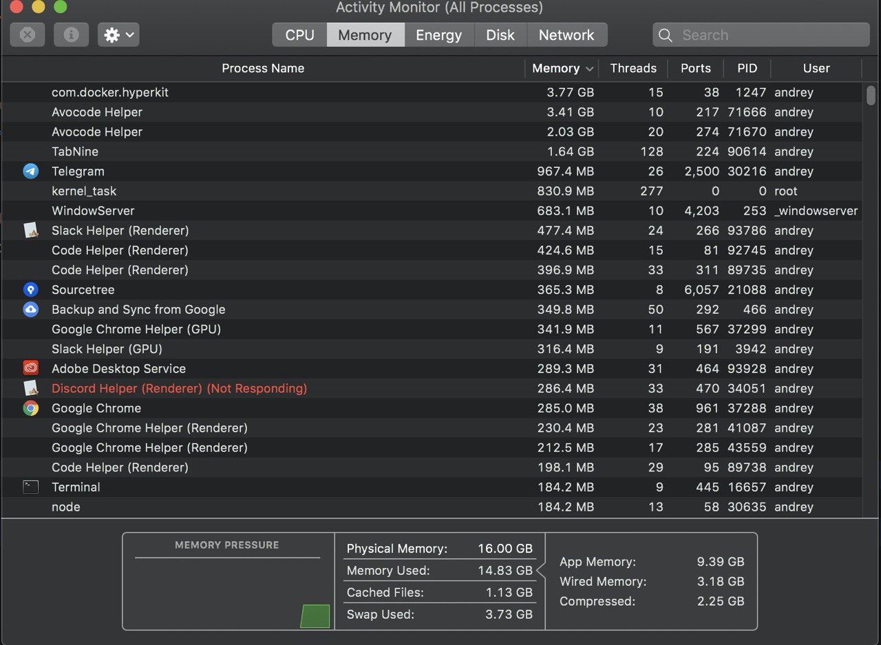
Task: Show the Network tab
Action: [x=566, y=35]
